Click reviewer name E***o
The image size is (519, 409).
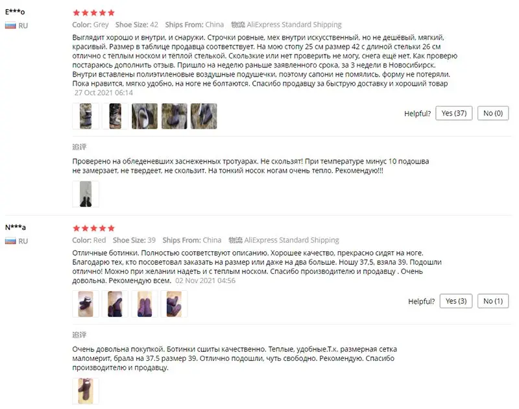click(x=15, y=12)
